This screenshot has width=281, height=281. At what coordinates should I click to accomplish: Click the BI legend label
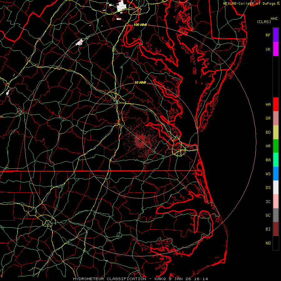pos(268,229)
